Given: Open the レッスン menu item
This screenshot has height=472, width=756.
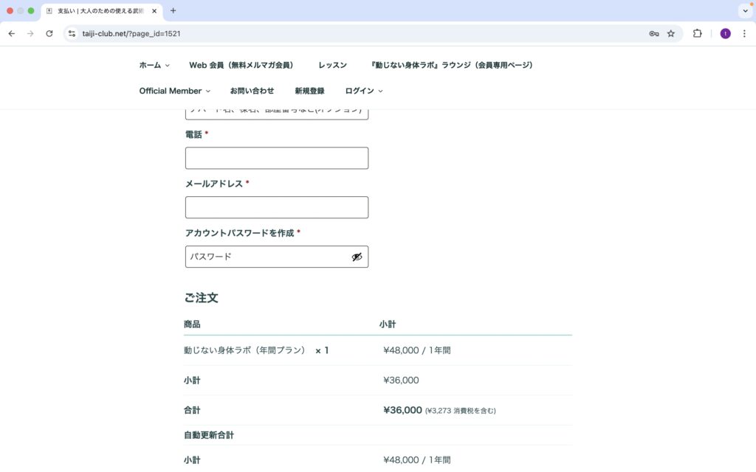Looking at the screenshot, I should (x=332, y=65).
